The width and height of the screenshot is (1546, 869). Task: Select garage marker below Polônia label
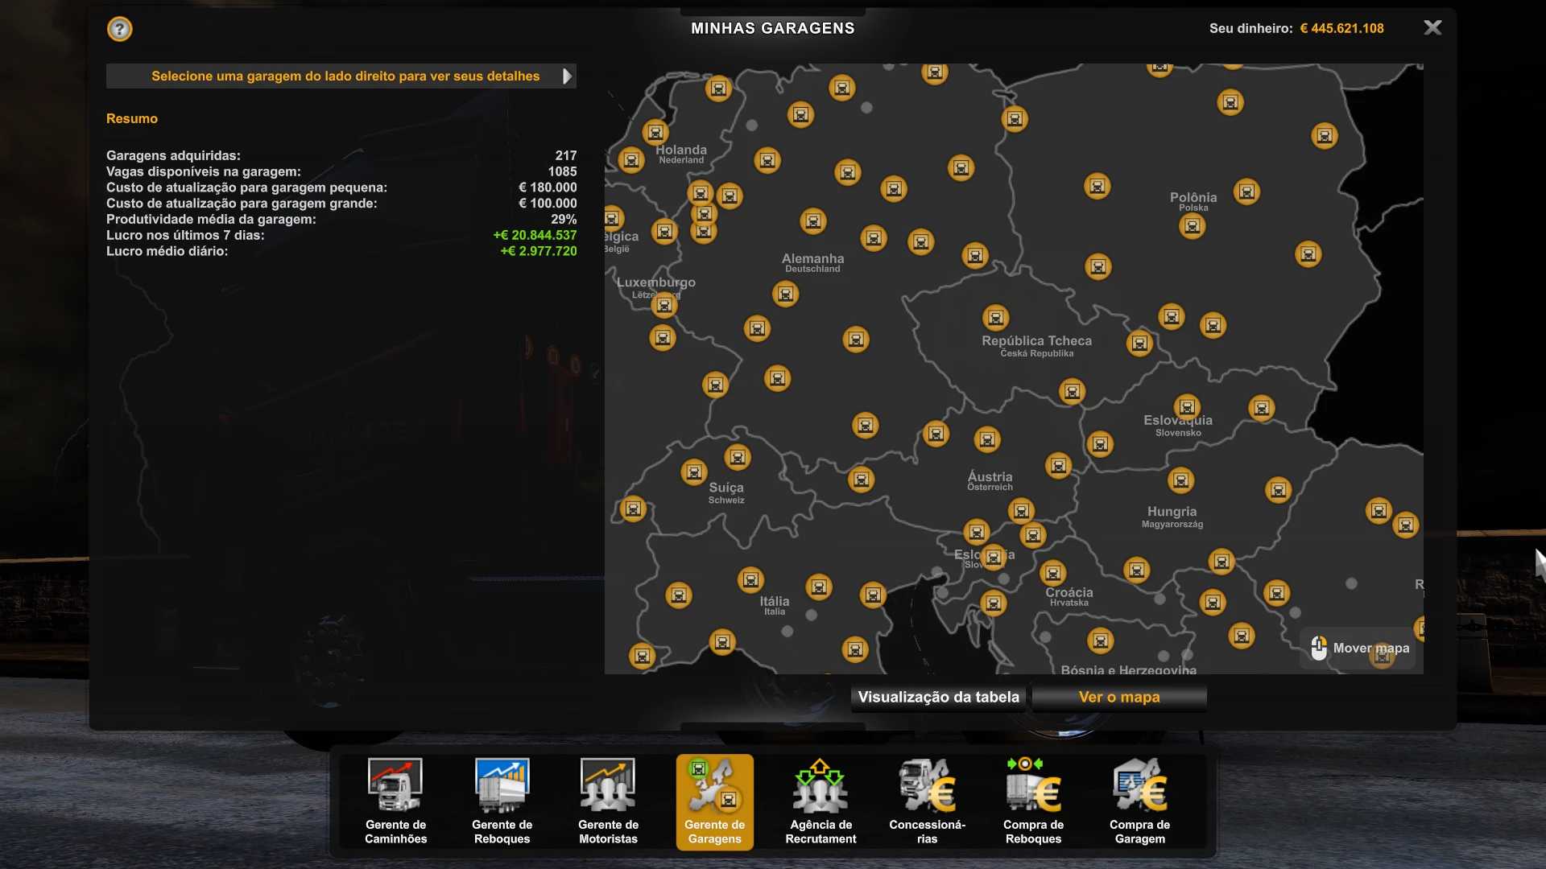(x=1192, y=227)
